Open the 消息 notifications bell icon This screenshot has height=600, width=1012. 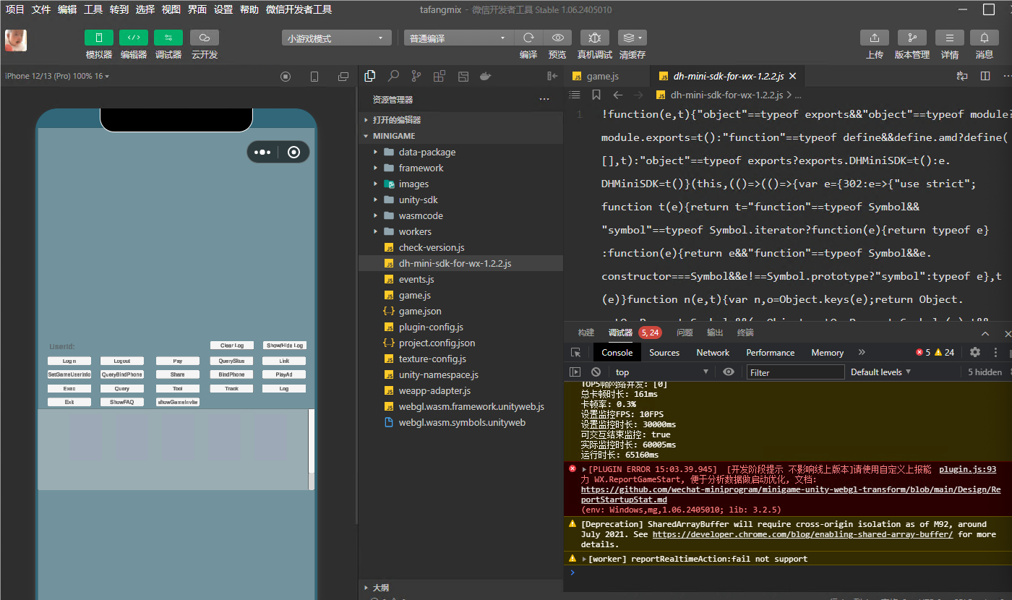click(x=985, y=38)
